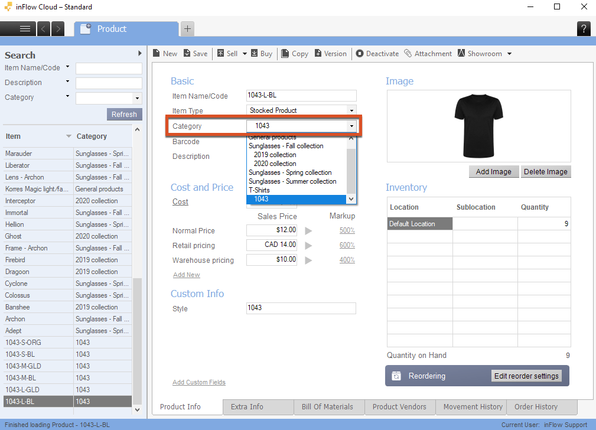
Task: Open Attachment paperclip icon
Action: (x=408, y=54)
